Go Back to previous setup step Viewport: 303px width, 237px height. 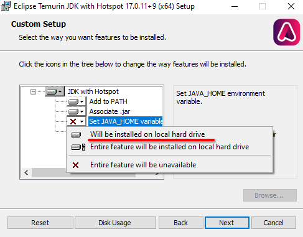tap(181, 223)
